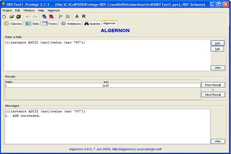Open the Help menu

click(41, 10)
